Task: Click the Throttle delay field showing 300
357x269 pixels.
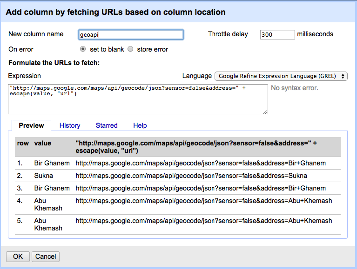Action: click(x=277, y=34)
